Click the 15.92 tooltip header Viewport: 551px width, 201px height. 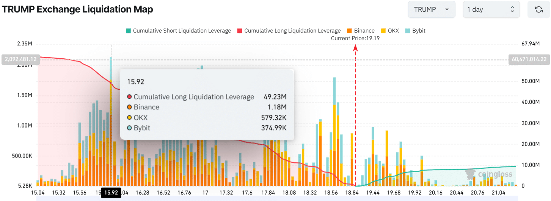point(135,81)
